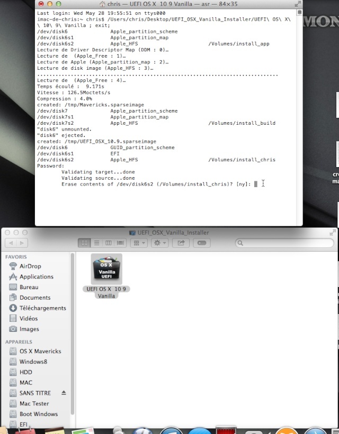Eject the SANS TITRE volume
Viewport: 339px width, 434px height.
[x=64, y=393]
